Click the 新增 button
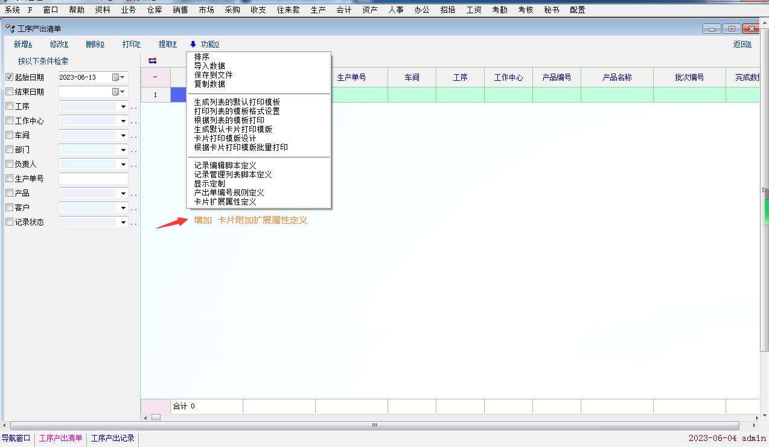769x447 pixels. pos(22,44)
